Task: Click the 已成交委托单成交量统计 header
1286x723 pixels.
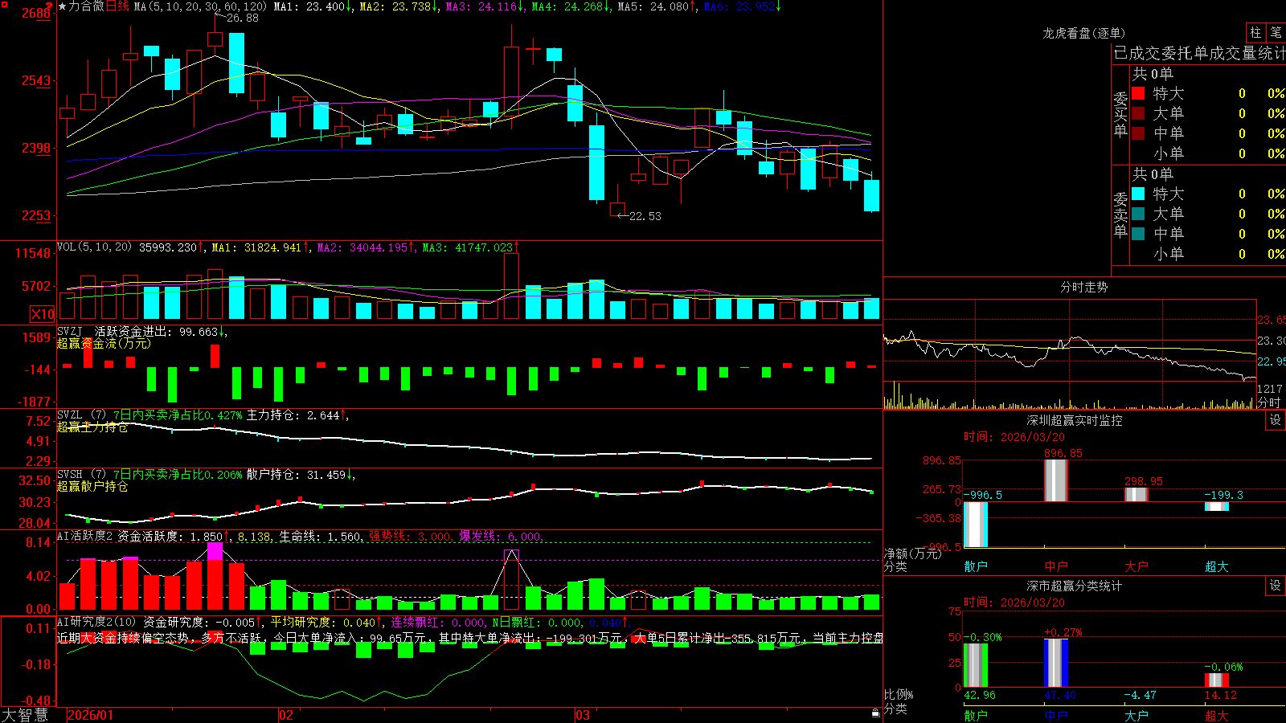Action: coord(1199,53)
